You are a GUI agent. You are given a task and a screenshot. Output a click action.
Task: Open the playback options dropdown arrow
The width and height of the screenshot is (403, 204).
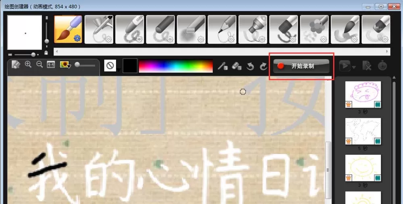coord(354,67)
